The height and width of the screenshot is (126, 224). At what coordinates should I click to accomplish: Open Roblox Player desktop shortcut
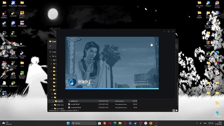13,4
